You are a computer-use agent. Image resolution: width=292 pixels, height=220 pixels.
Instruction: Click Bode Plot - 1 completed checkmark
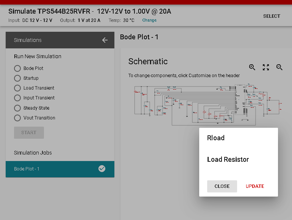pyautogui.click(x=102, y=169)
